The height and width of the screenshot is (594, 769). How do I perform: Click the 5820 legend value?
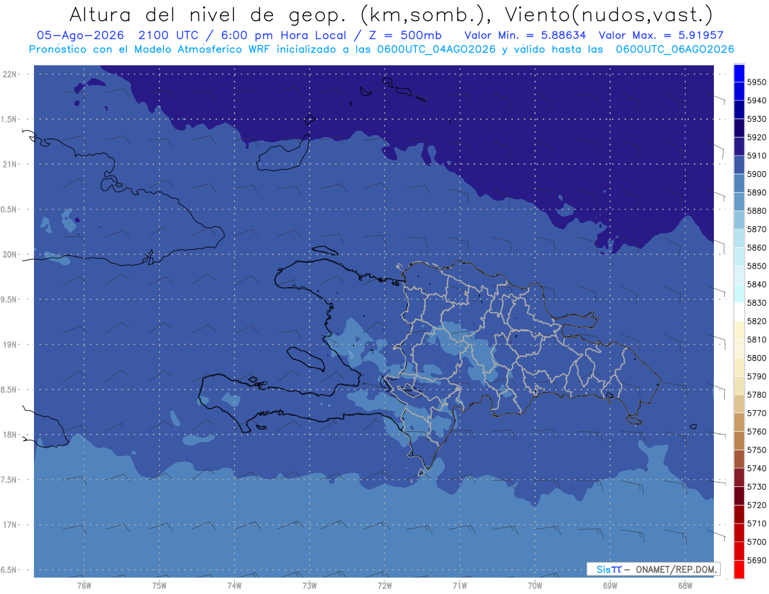(757, 321)
